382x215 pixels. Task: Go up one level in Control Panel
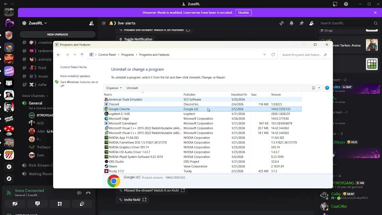click(83, 55)
